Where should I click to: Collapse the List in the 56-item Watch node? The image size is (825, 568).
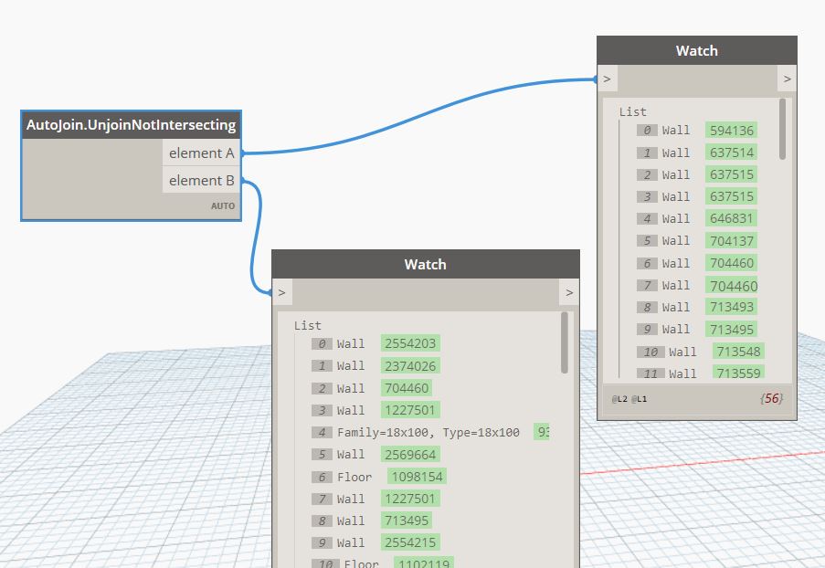[632, 111]
